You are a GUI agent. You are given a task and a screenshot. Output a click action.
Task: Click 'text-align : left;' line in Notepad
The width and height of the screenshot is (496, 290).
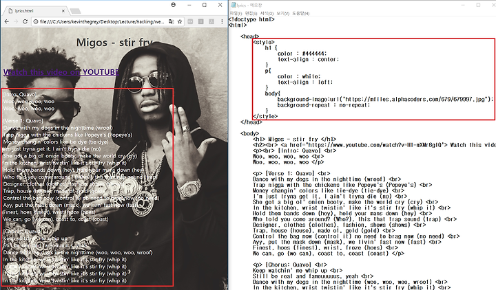pyautogui.click(x=305, y=82)
